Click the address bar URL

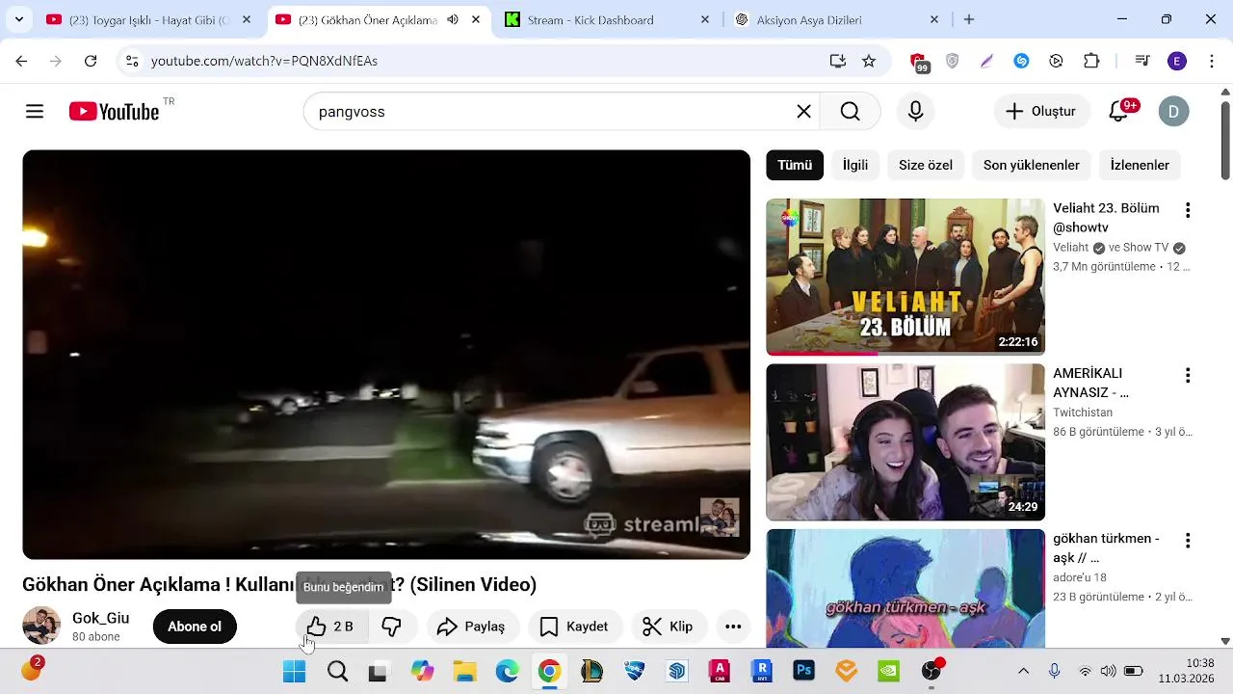pos(264,61)
